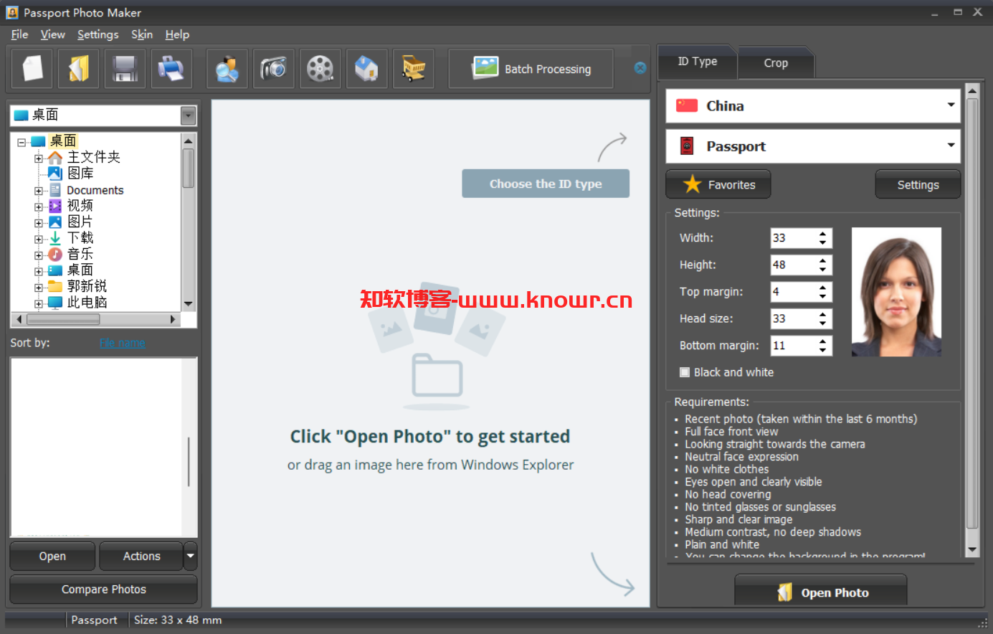Screen dimensions: 993x634
Task: Click the Videos icon 视频 in tree
Action: click(x=55, y=206)
